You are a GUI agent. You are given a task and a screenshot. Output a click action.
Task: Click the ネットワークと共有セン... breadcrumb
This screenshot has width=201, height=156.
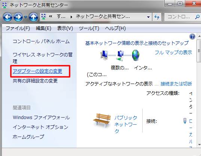103,16
